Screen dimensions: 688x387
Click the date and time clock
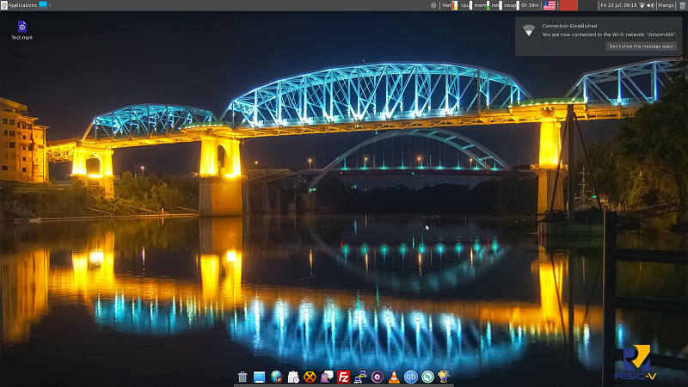(x=618, y=5)
